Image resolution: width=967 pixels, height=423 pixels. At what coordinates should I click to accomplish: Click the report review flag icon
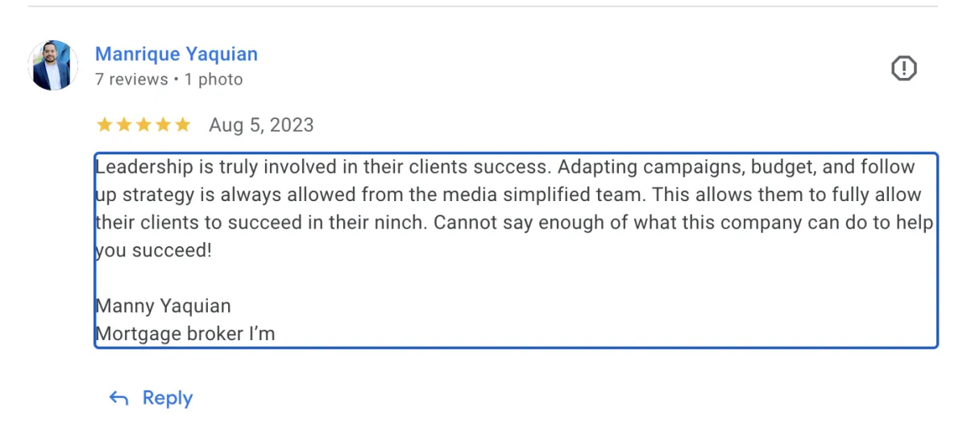[x=904, y=68]
